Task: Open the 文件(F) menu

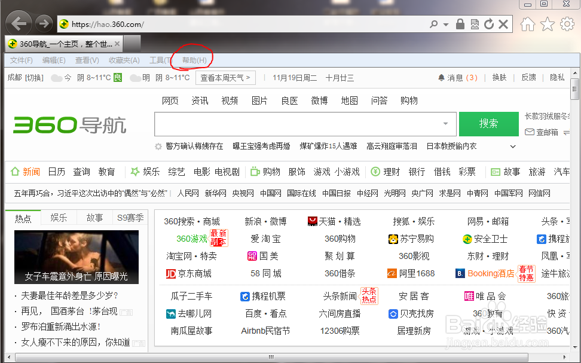Action: (21, 60)
